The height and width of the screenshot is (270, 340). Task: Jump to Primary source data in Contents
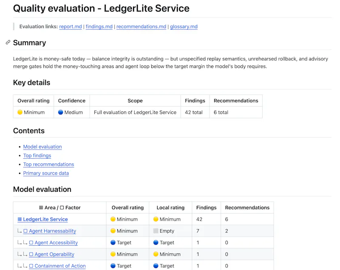tap(46, 173)
